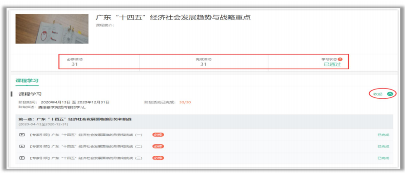
Task: Collapse section with green chevron icon
Action: 390,94
